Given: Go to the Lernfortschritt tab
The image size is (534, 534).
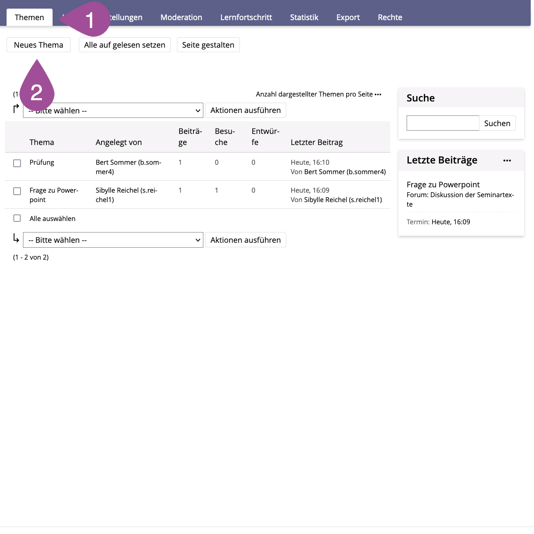Looking at the screenshot, I should (x=246, y=17).
